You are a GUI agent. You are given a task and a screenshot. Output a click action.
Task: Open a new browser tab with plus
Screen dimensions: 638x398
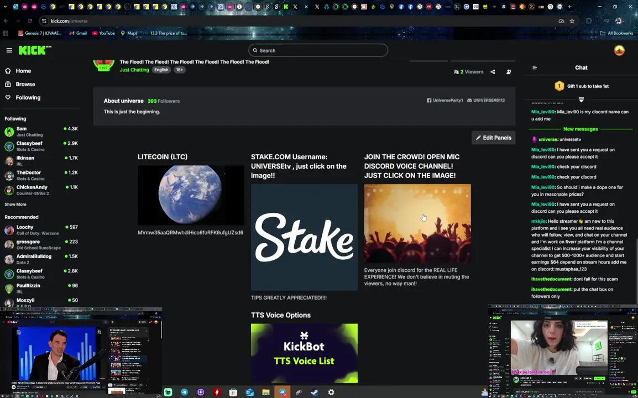pos(569,7)
